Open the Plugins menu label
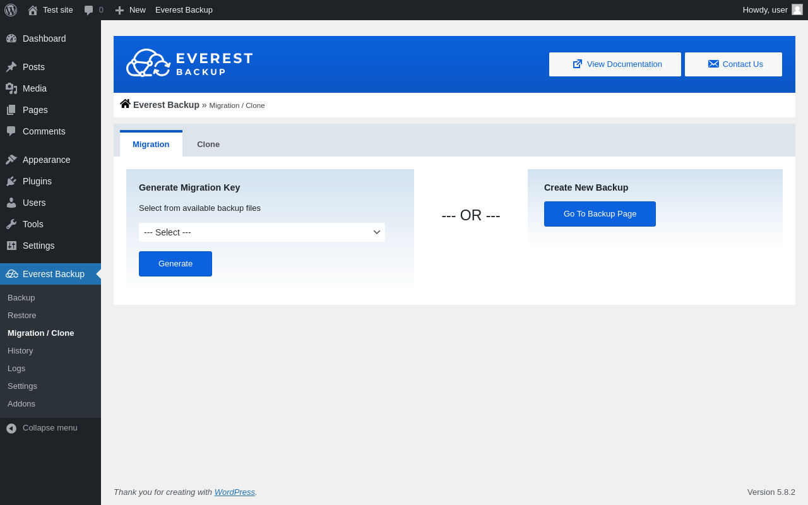Screen dimensions: 808x505 point(37,181)
